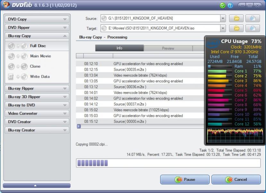Click the log horizontal scrollbar thumb

point(79,126)
